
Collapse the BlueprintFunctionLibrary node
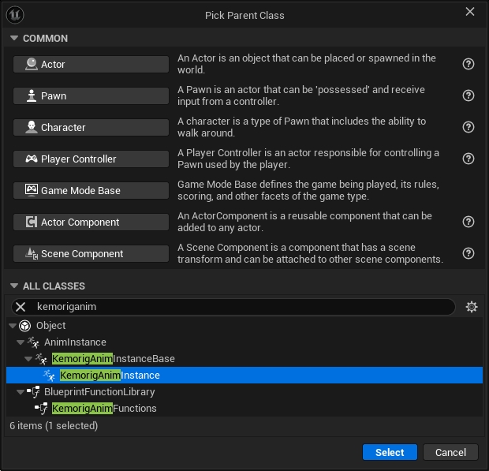click(x=21, y=392)
